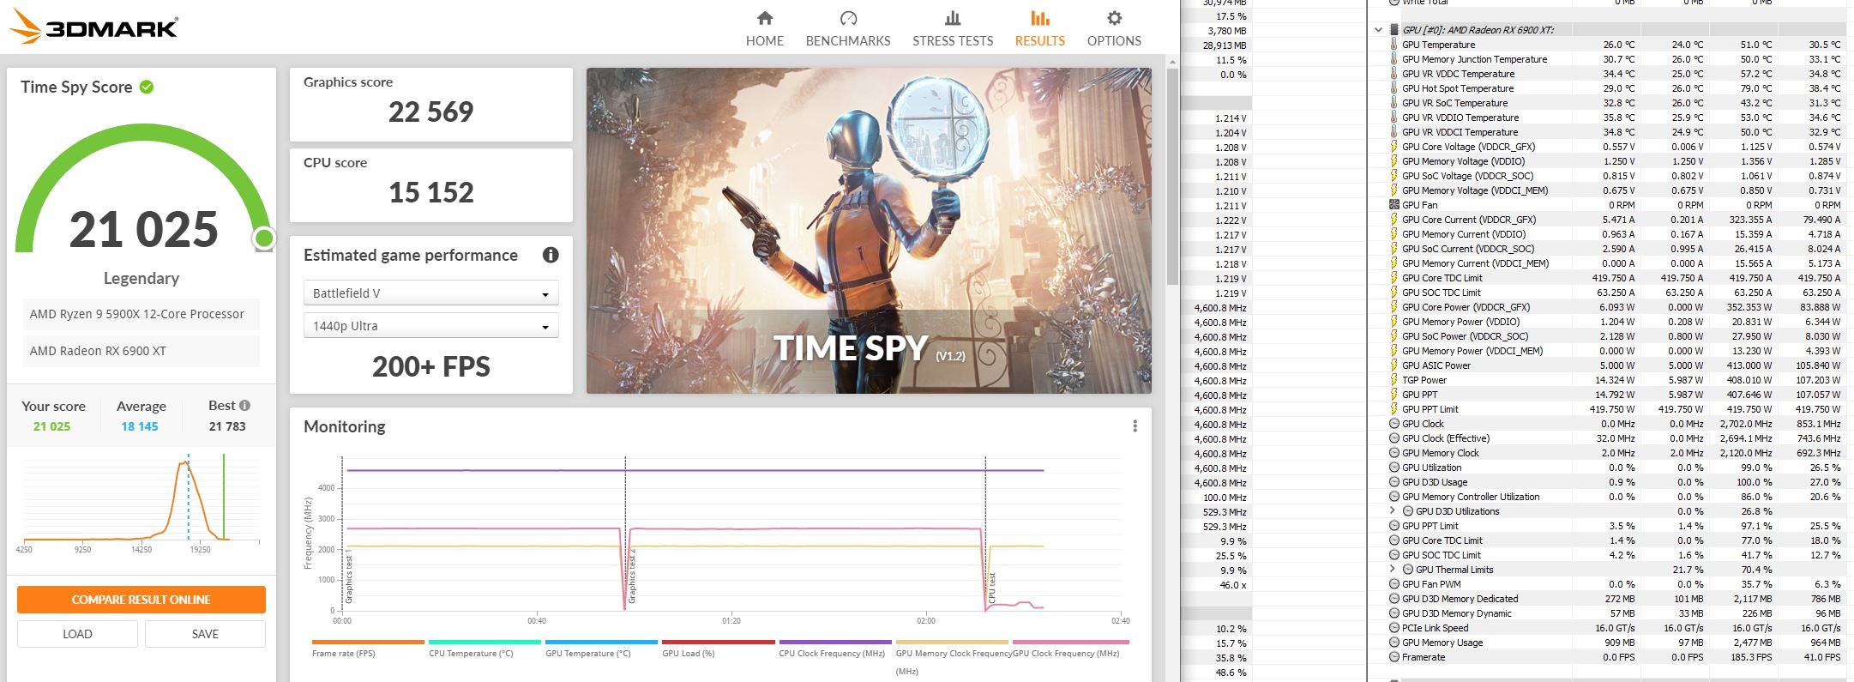Screen dimensions: 1854x682
Task: Click the Best score value 21 783
Action: click(x=227, y=426)
